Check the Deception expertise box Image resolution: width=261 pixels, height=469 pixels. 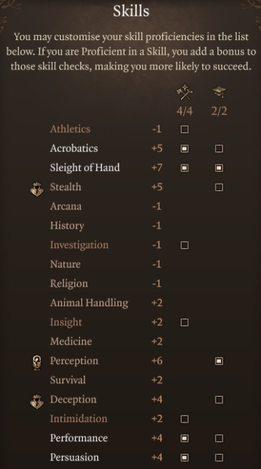(219, 400)
